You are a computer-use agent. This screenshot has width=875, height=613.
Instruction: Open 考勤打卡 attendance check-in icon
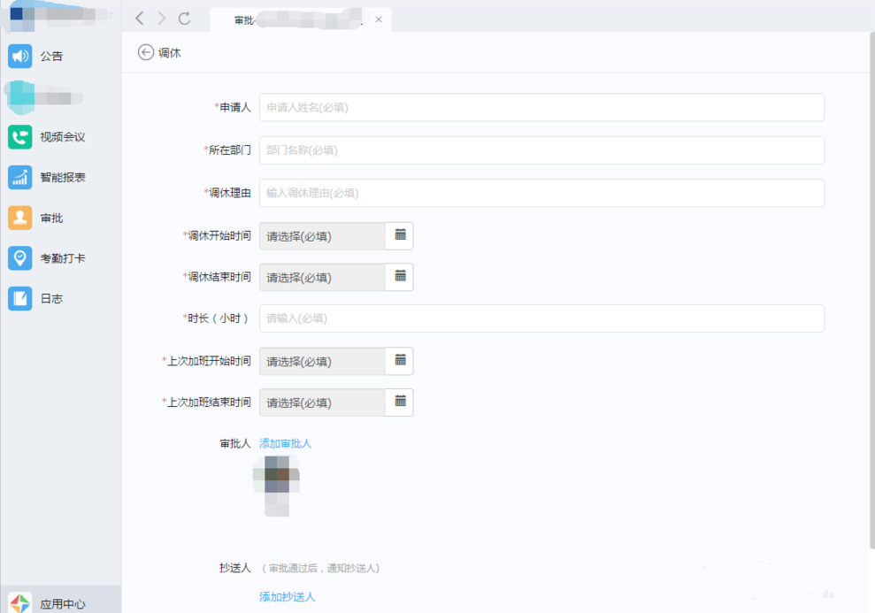pyautogui.click(x=20, y=258)
